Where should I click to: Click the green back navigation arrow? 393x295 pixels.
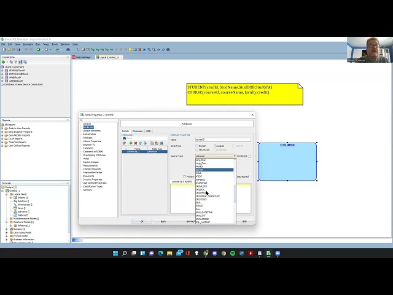38,50
